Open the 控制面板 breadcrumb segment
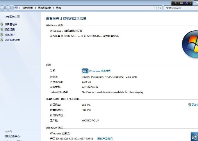 pos(28,8)
